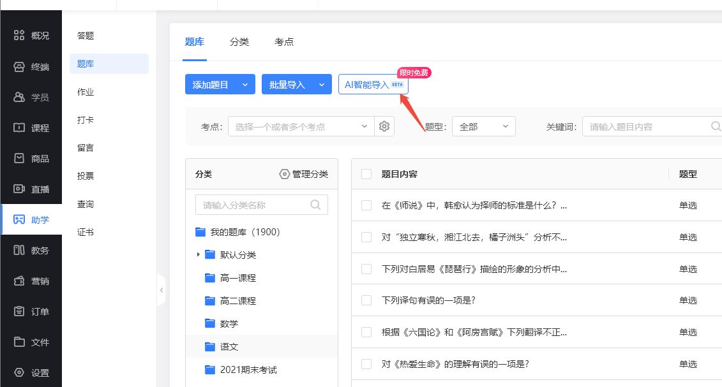This screenshot has height=387, width=722.
Task: Click 单选 in the 《热爱生命》 row
Action: (x=688, y=364)
